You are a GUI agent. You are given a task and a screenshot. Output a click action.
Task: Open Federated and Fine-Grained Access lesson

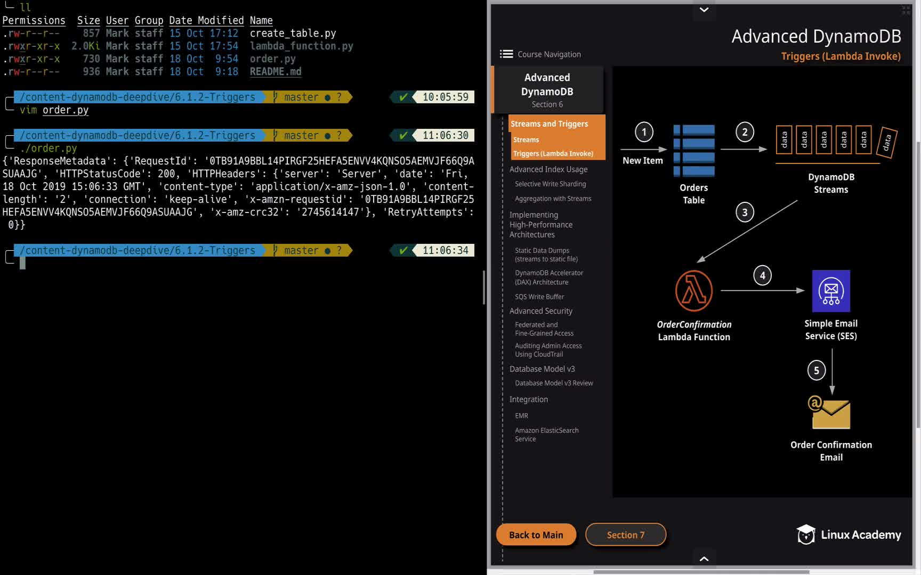(x=544, y=329)
